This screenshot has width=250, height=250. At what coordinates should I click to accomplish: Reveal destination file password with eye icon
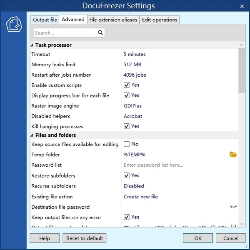pyautogui.click(x=233, y=207)
